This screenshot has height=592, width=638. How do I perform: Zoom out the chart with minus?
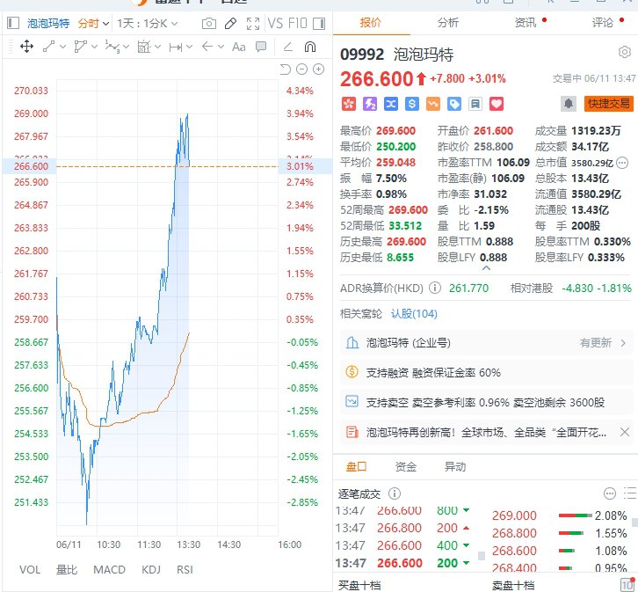pyautogui.click(x=302, y=69)
